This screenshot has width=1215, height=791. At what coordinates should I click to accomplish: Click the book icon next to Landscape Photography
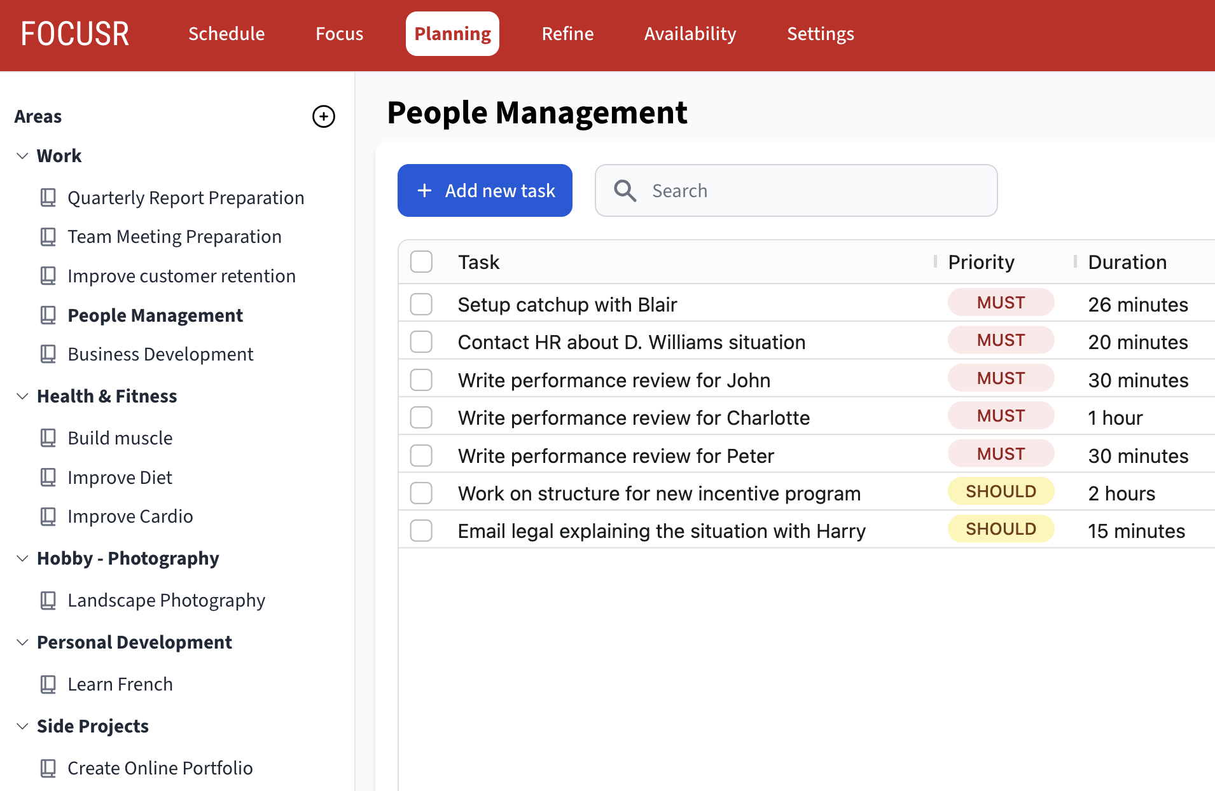(x=48, y=600)
